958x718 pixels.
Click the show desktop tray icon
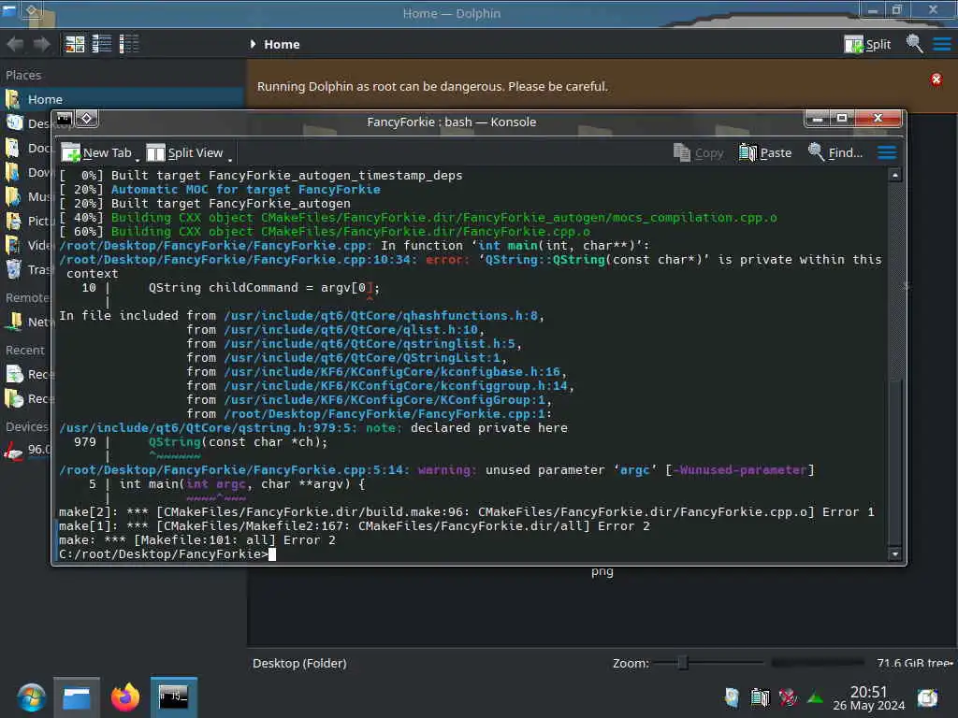tap(927, 697)
